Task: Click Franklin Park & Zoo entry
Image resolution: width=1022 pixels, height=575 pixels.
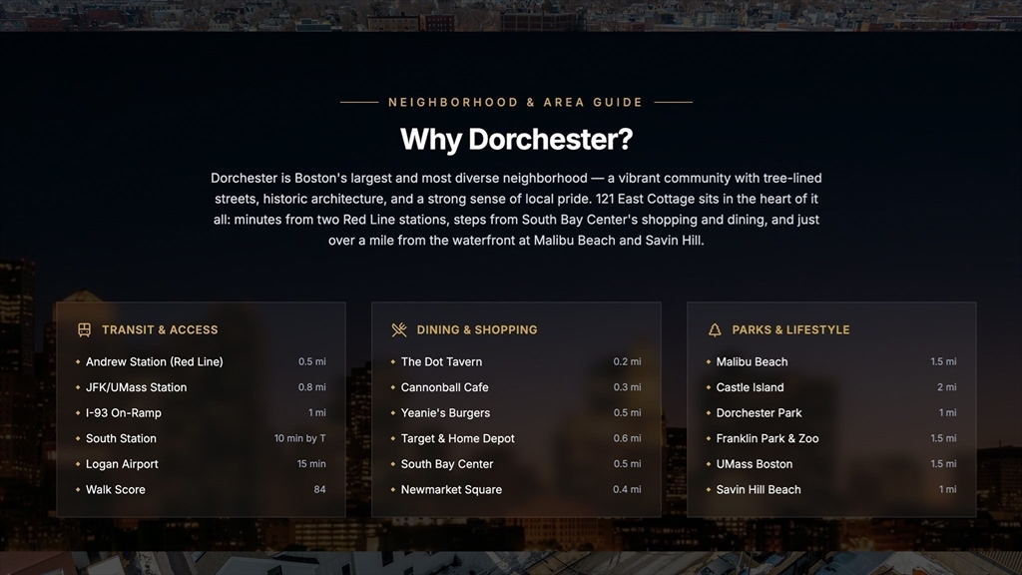Action: [766, 438]
